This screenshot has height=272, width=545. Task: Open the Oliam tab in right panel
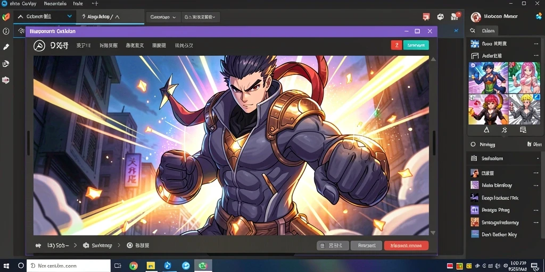(x=488, y=30)
